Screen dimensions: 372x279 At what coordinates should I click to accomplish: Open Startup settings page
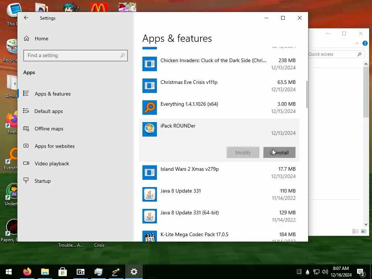tap(43, 181)
